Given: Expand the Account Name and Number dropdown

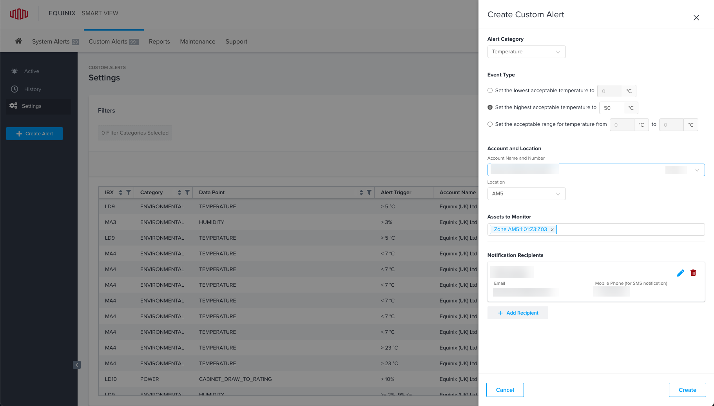Looking at the screenshot, I should 596,170.
